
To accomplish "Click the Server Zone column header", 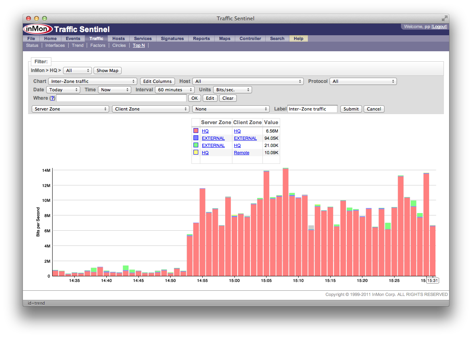I will (216, 123).
